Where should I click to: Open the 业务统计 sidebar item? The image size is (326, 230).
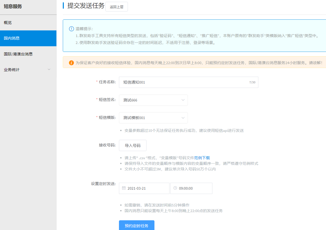28,70
